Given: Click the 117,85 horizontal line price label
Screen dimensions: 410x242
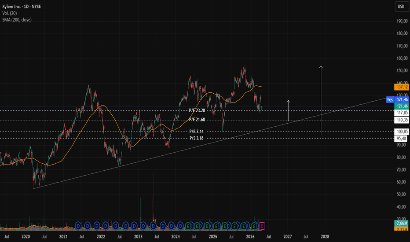Looking at the screenshot, I should click(x=402, y=113).
